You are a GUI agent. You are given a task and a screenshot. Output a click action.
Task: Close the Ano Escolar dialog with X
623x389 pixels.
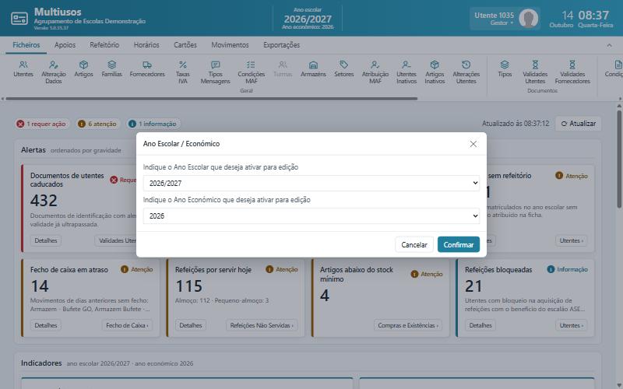point(473,144)
